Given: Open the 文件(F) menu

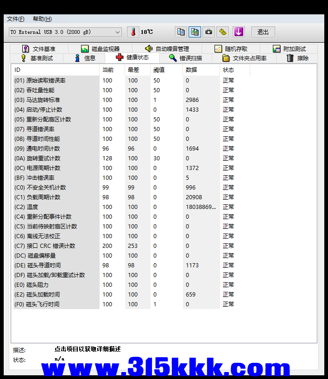Looking at the screenshot, I should click(x=15, y=19).
